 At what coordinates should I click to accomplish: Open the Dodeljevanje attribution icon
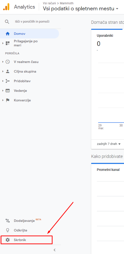pos(8,220)
